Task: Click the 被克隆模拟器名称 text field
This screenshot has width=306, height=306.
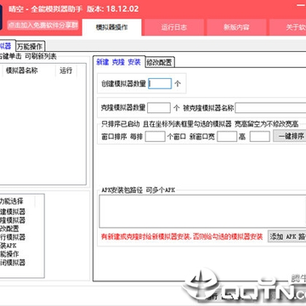Action: point(270,108)
